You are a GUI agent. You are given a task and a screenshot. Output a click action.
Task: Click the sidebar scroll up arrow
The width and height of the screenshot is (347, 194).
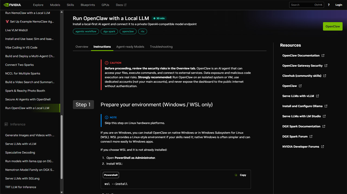62,12
